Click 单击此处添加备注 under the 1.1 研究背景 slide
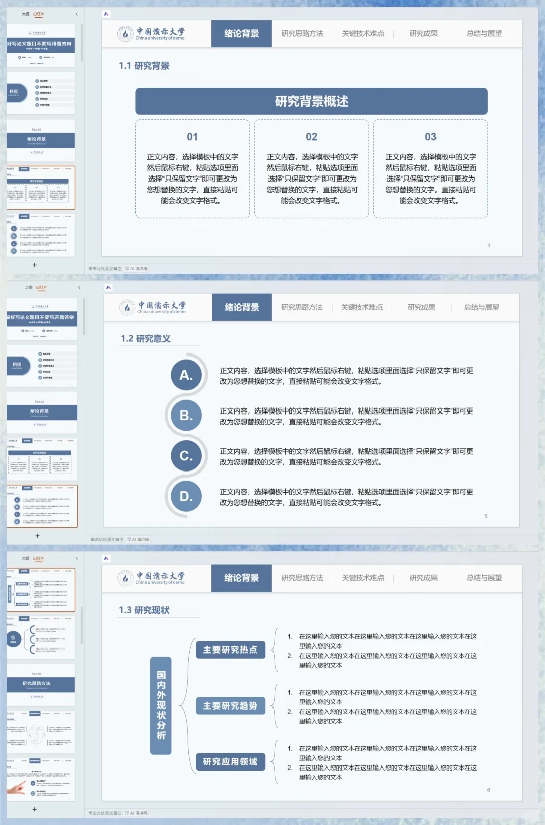 click(105, 269)
